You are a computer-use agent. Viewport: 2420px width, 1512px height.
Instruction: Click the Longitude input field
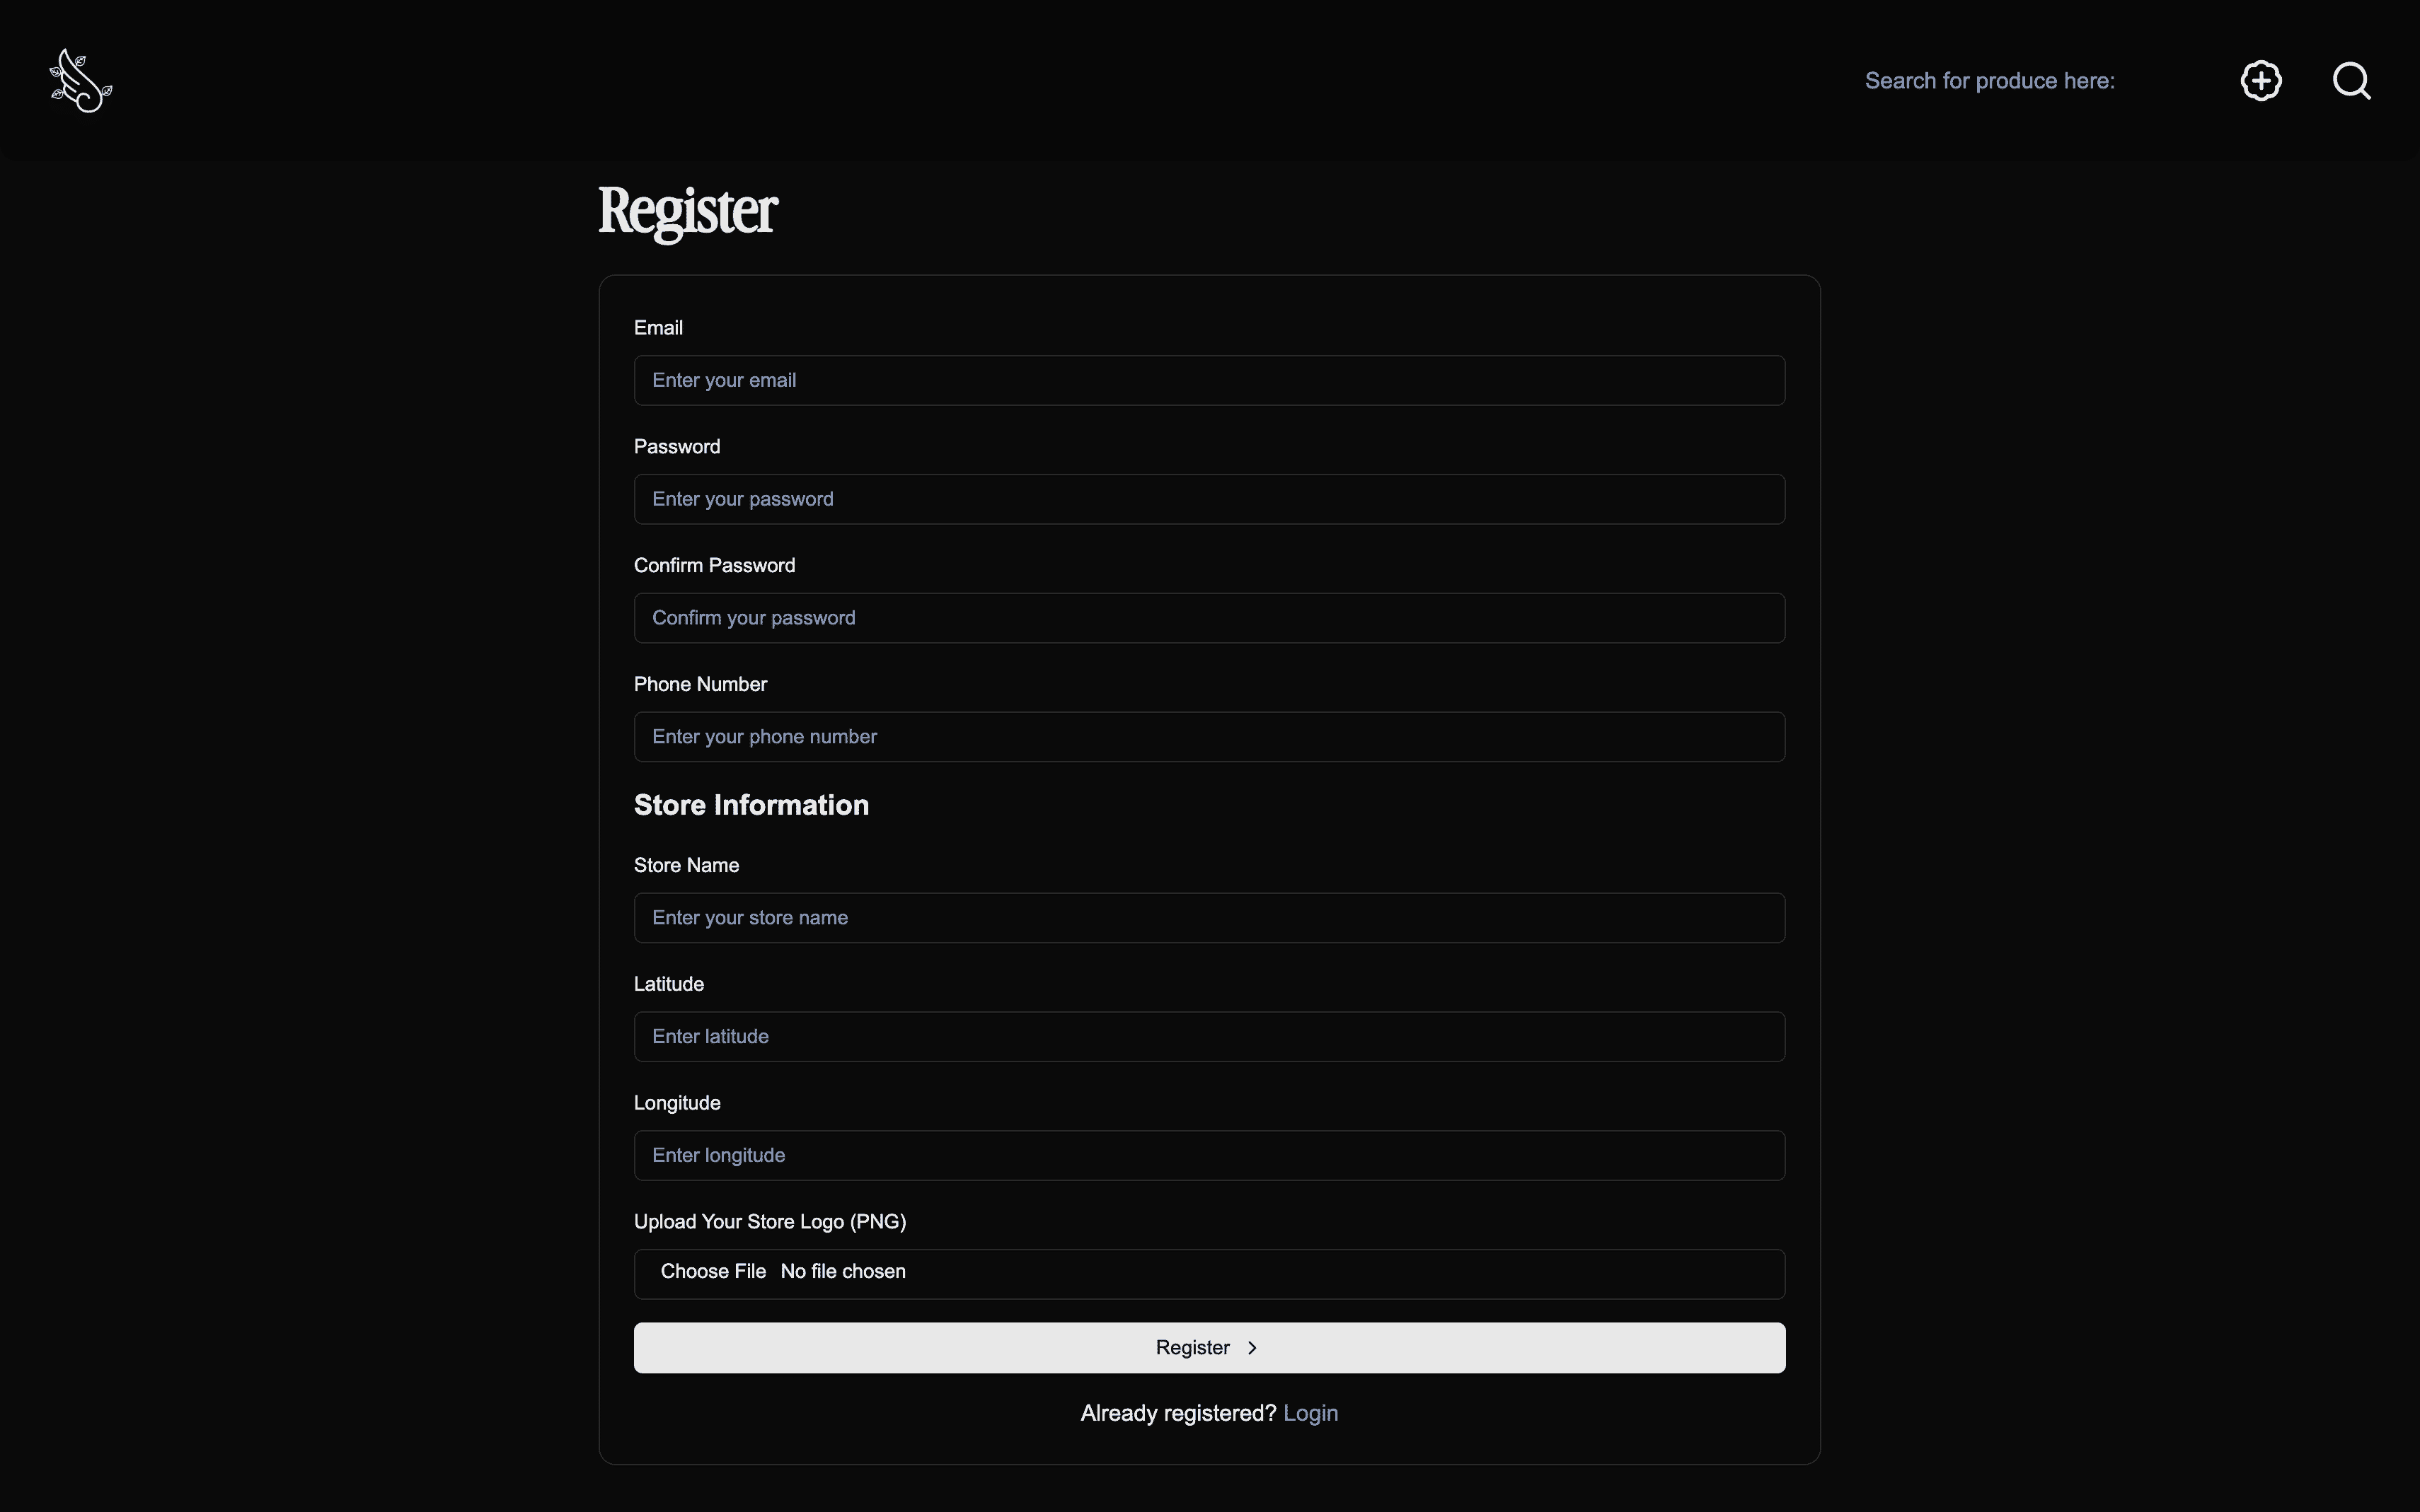click(x=1209, y=1156)
